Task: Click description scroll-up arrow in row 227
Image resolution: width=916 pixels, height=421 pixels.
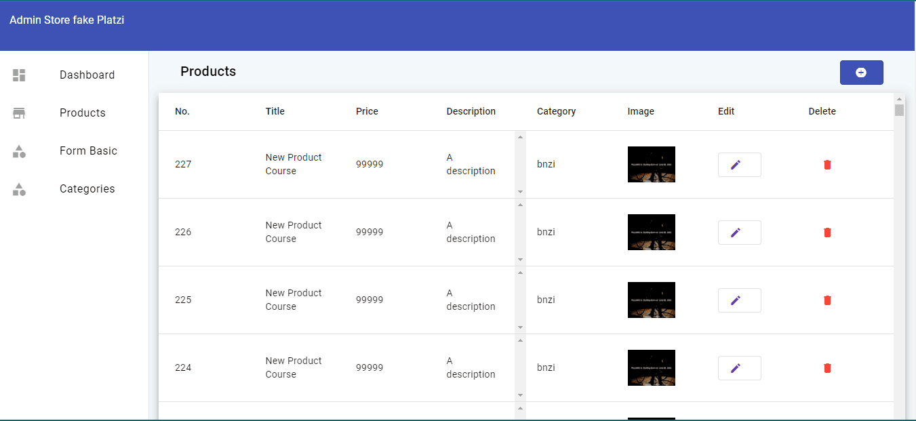Action: [x=520, y=137]
